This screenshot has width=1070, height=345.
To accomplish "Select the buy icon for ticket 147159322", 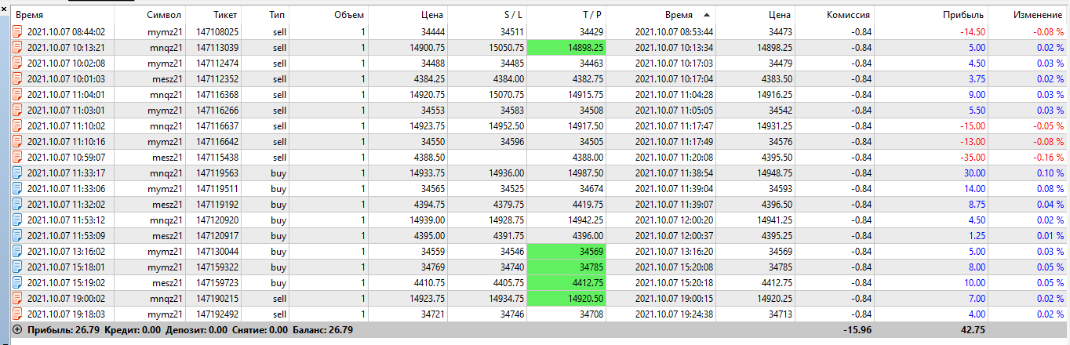I will point(17,267).
